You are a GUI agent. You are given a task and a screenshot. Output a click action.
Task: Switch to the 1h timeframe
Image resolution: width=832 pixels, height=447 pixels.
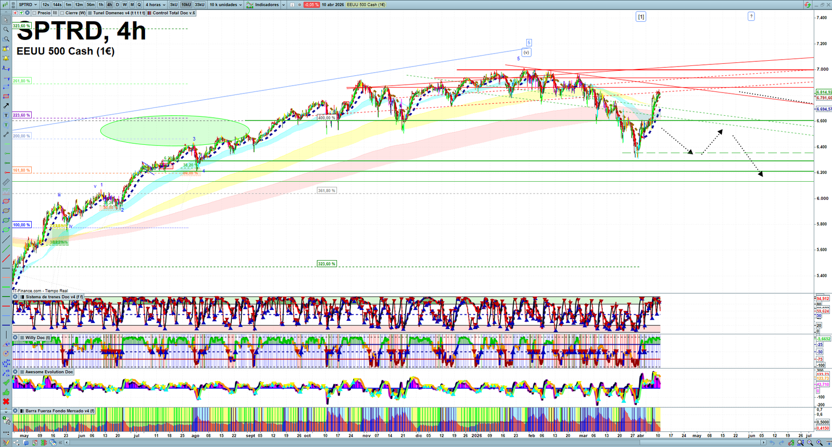[x=101, y=5]
